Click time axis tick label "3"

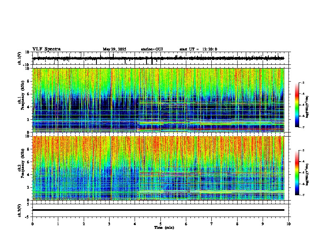(109, 224)
